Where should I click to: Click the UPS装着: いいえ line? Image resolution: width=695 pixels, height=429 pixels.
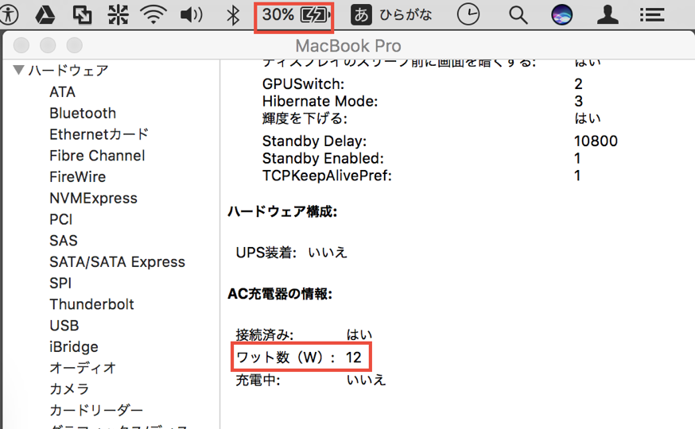coord(291,253)
